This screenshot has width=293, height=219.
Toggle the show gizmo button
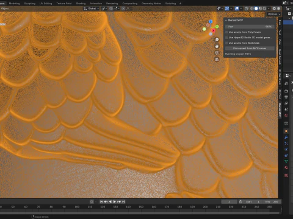click(x=227, y=9)
